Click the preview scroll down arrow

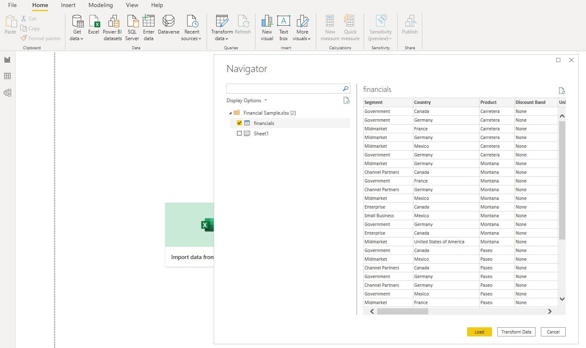pyautogui.click(x=562, y=299)
